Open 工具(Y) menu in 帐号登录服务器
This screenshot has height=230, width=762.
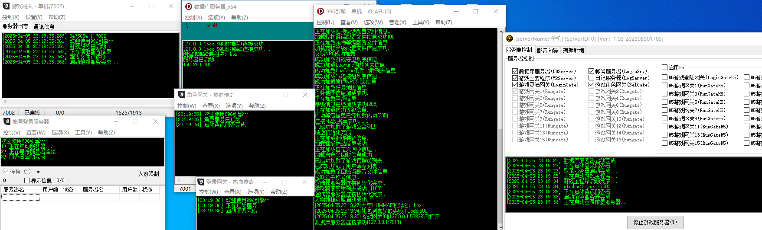(83, 132)
